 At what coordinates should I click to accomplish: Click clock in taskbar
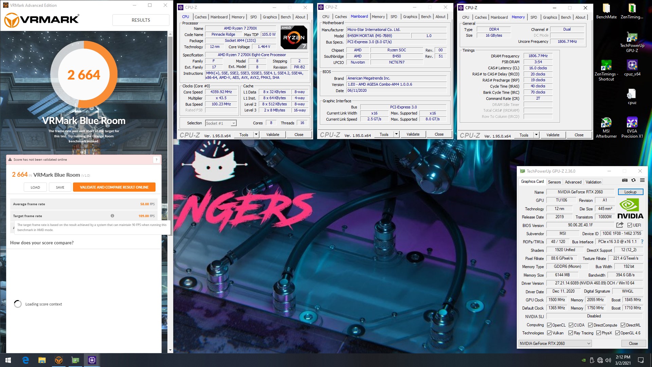(x=623, y=360)
